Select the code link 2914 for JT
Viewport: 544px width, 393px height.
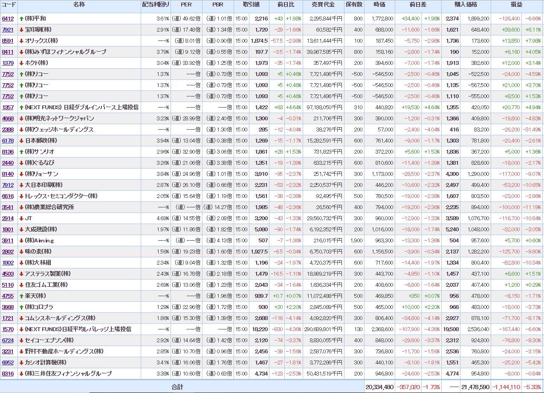click(x=8, y=218)
